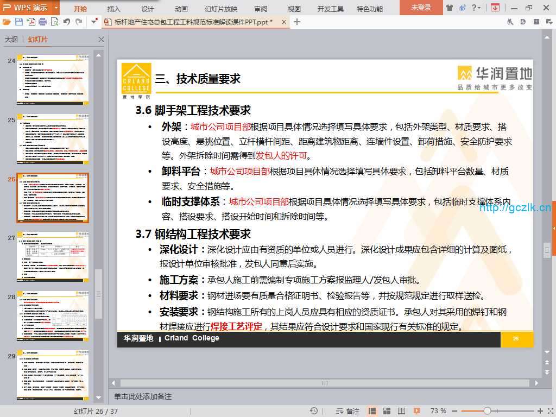Select slide 27 thumbnail
556x417 pixels.
pos(53,256)
